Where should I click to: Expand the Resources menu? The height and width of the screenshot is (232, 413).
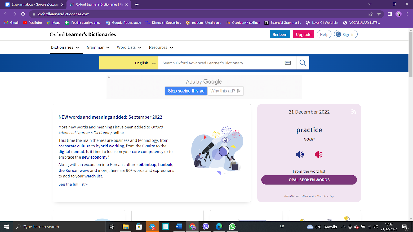pos(161,47)
